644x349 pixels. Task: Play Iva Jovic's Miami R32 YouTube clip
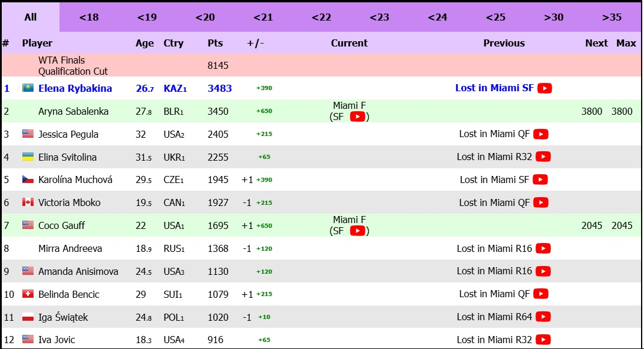(543, 340)
